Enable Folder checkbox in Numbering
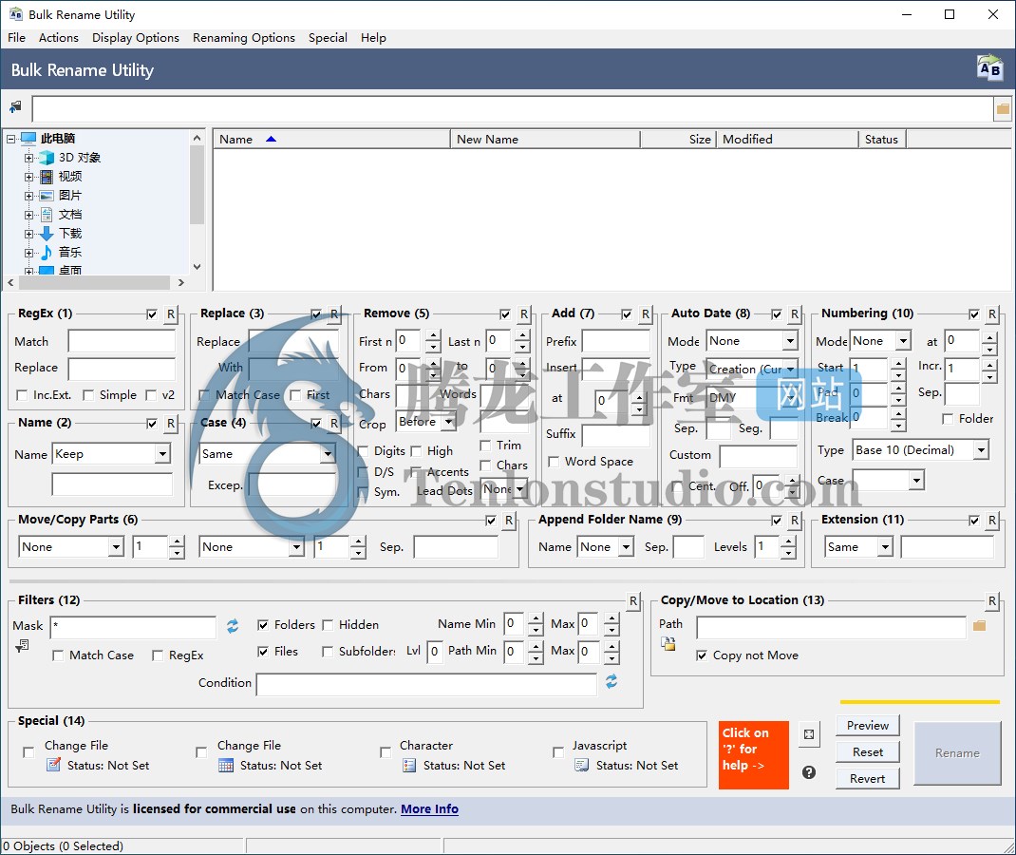The height and width of the screenshot is (855, 1016). (948, 419)
